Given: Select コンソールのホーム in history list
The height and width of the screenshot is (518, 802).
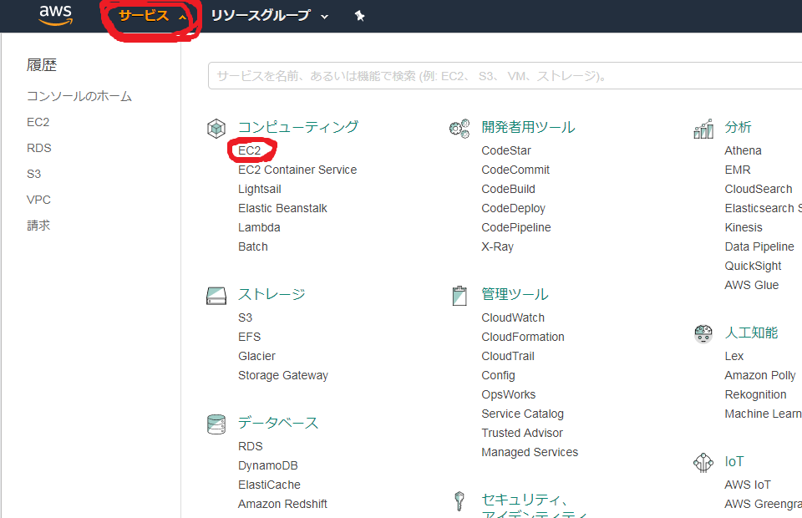Looking at the screenshot, I should (79, 96).
